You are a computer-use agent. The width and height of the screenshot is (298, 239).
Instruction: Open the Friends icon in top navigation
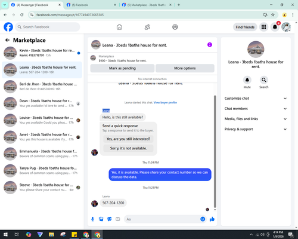(x=147, y=27)
